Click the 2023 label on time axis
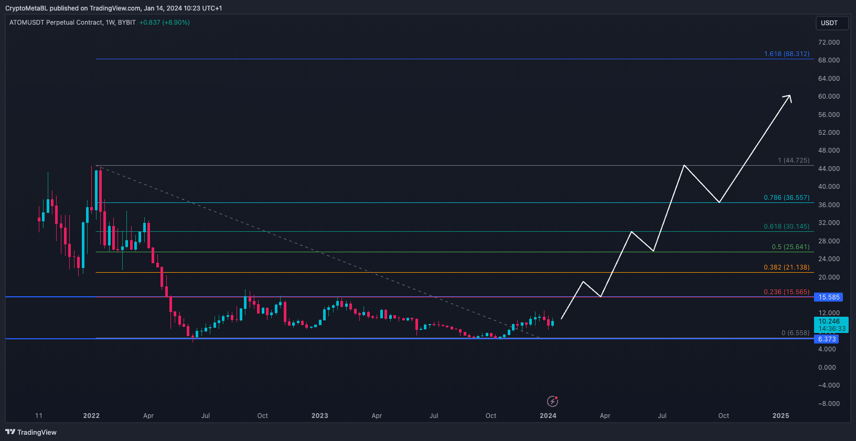Viewport: 856px width, 441px height. point(319,416)
